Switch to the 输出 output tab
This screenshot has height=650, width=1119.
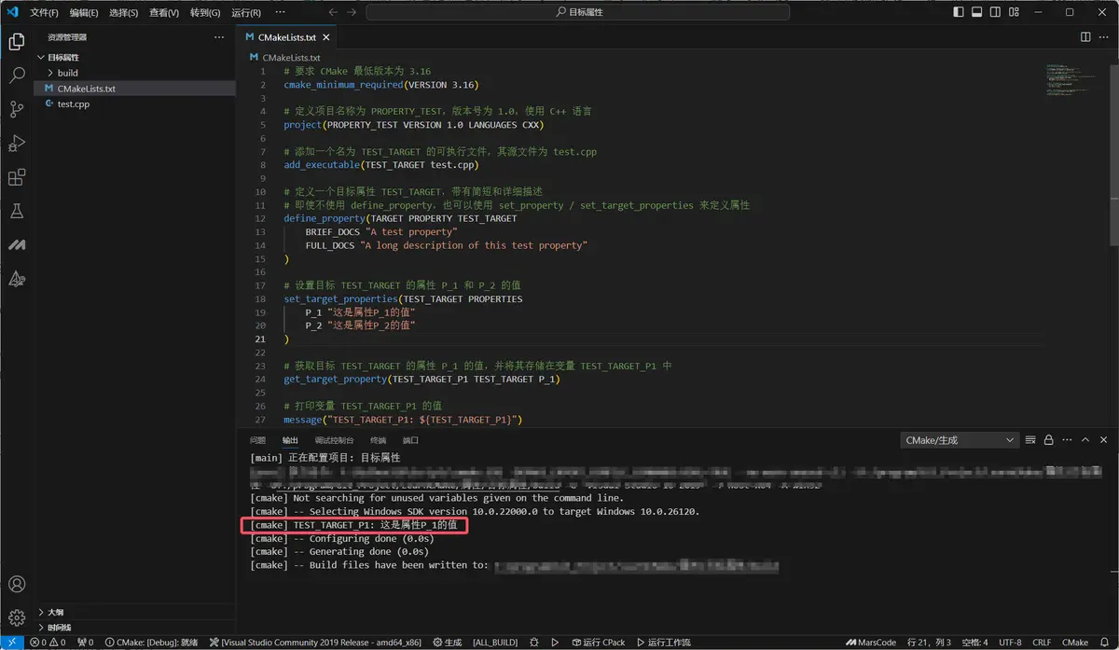tap(290, 440)
